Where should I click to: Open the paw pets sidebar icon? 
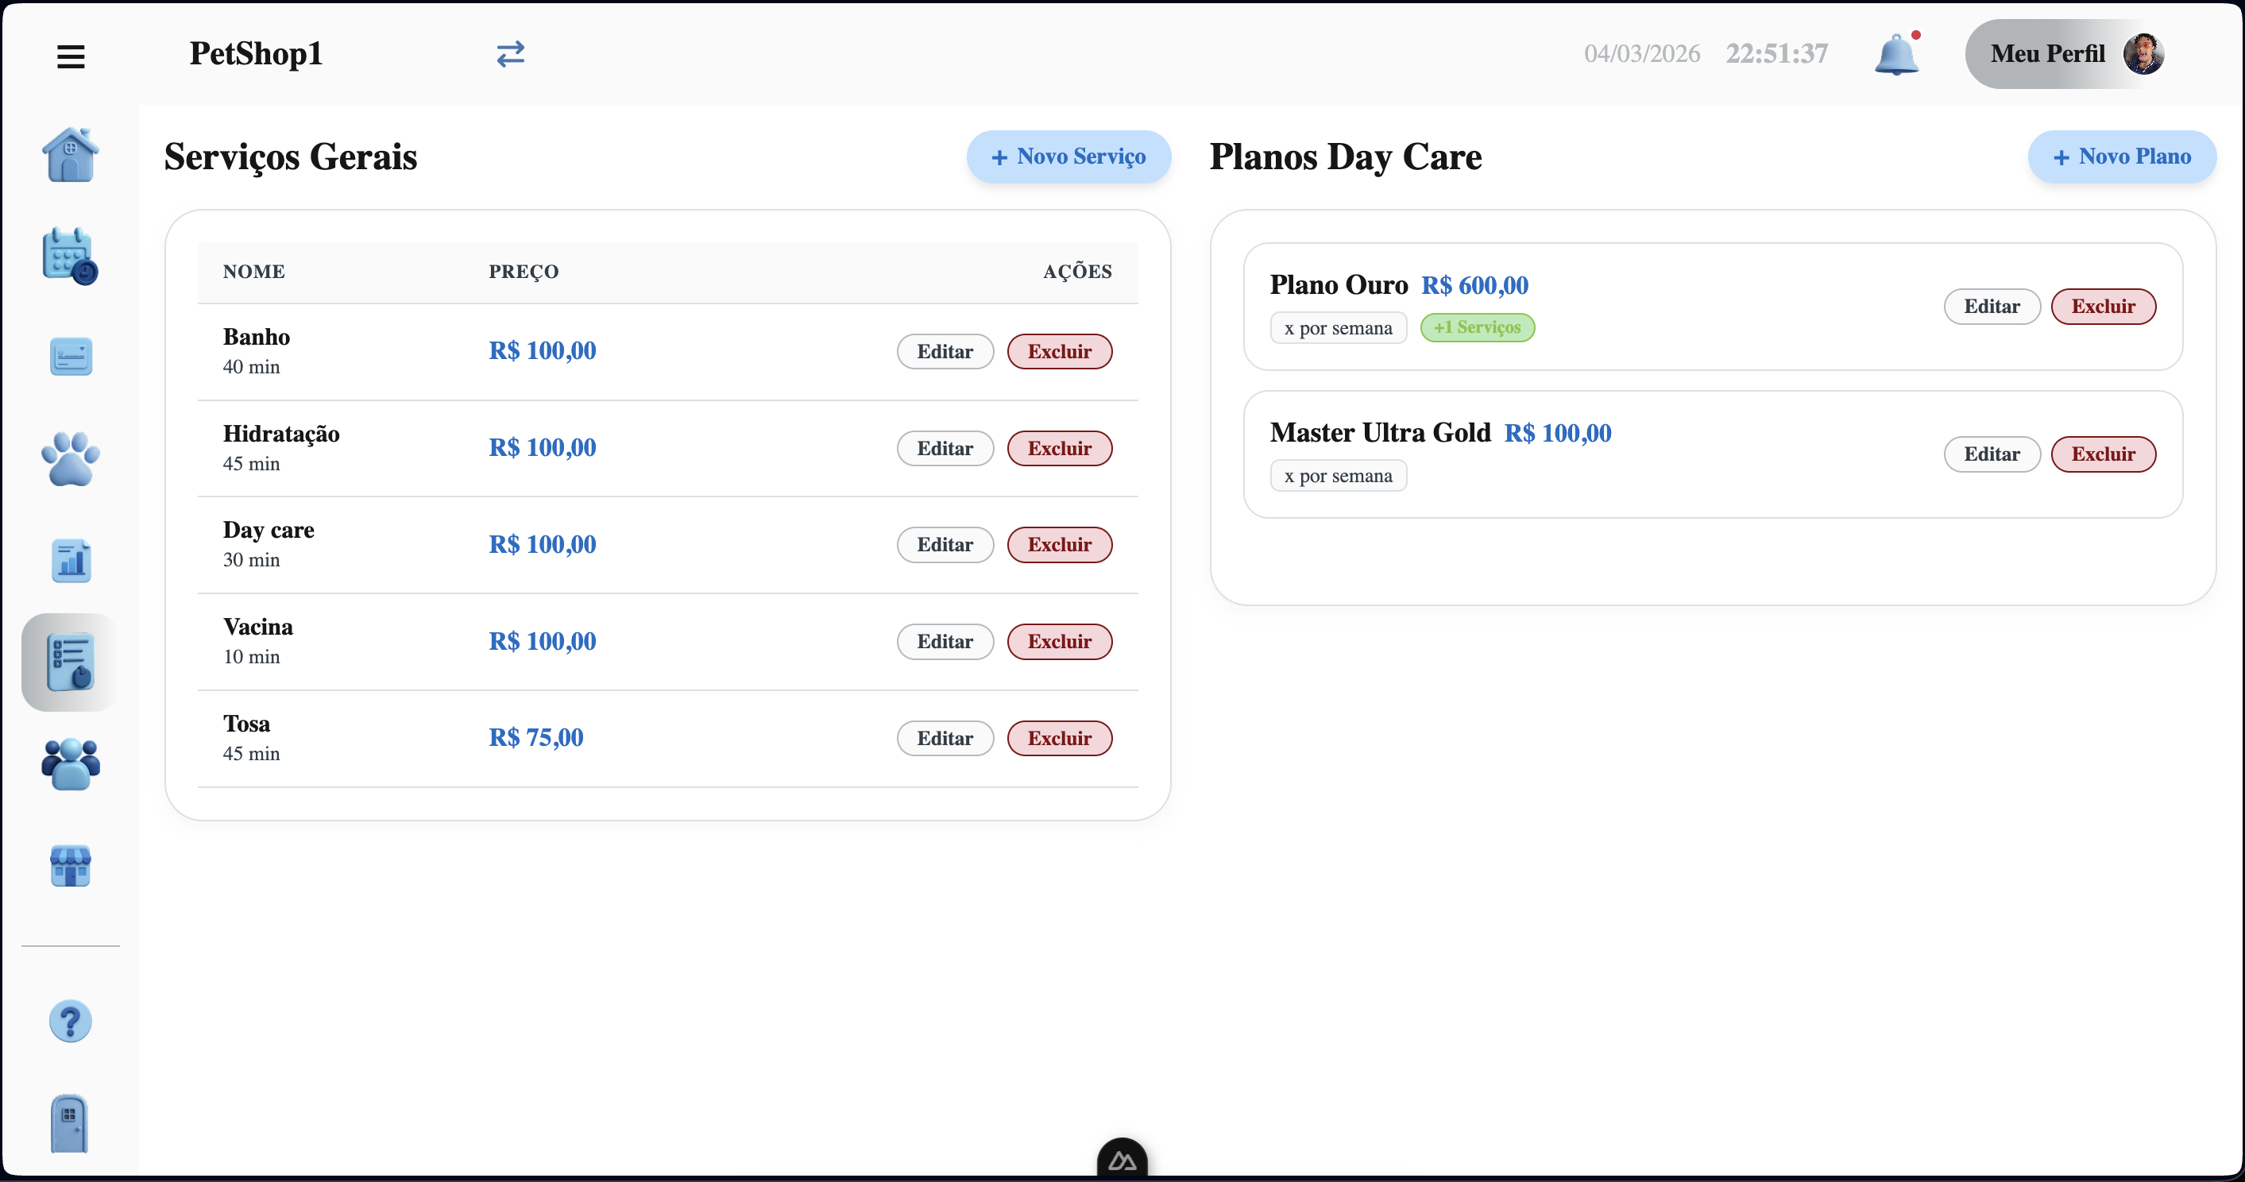pos(71,458)
